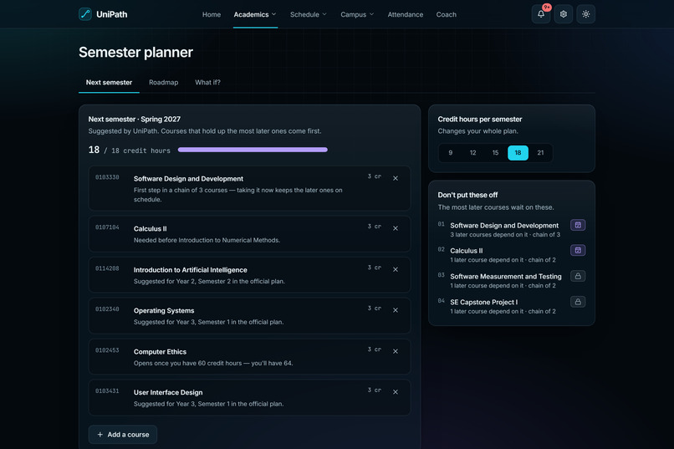The height and width of the screenshot is (449, 674).
Task: Click the Semester planner heading
Action: click(135, 53)
